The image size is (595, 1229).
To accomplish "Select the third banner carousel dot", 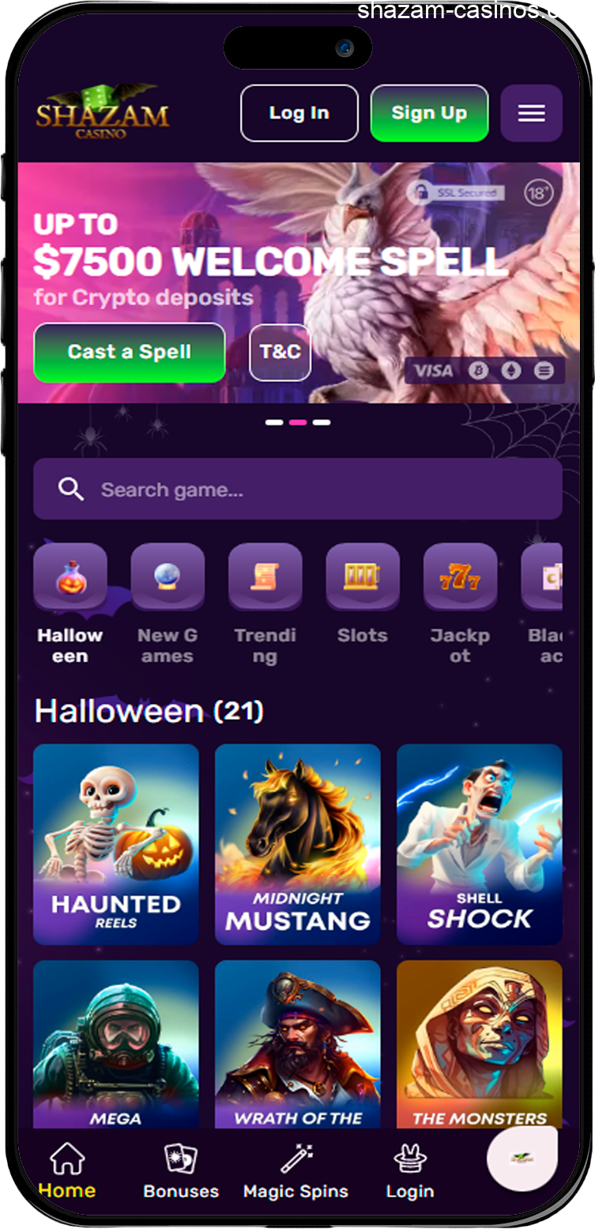I will [322, 422].
